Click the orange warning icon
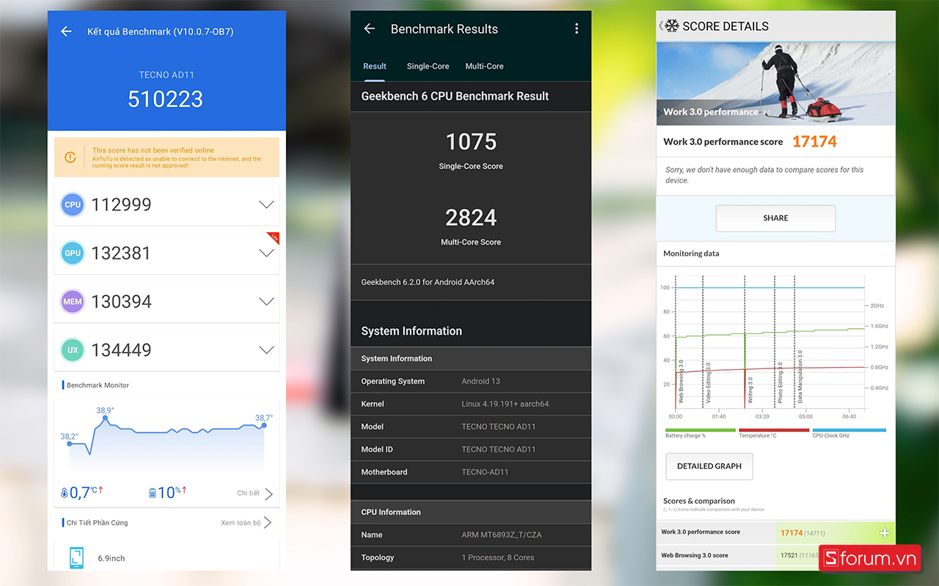Image resolution: width=939 pixels, height=586 pixels. (x=70, y=157)
